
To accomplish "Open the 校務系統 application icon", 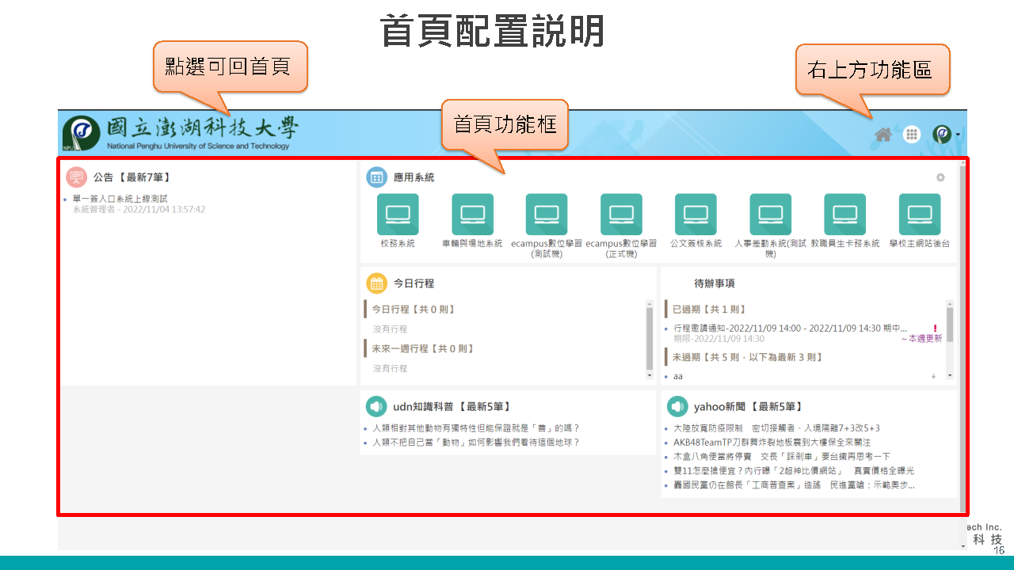I will 398,215.
